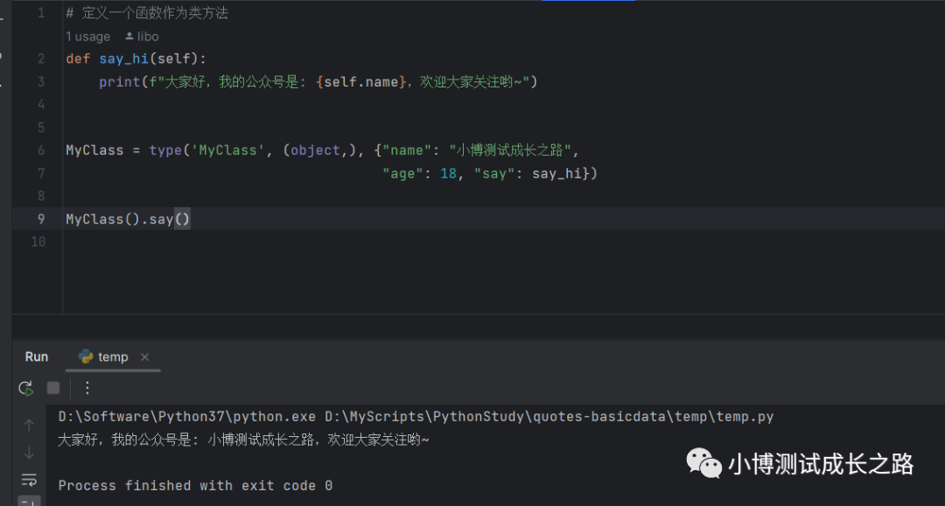Click 'Process finished with exit code 0' text
This screenshot has height=506, width=945.
click(x=195, y=485)
